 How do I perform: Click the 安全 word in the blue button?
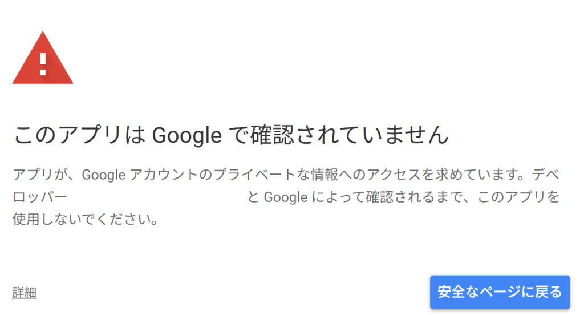click(x=451, y=292)
